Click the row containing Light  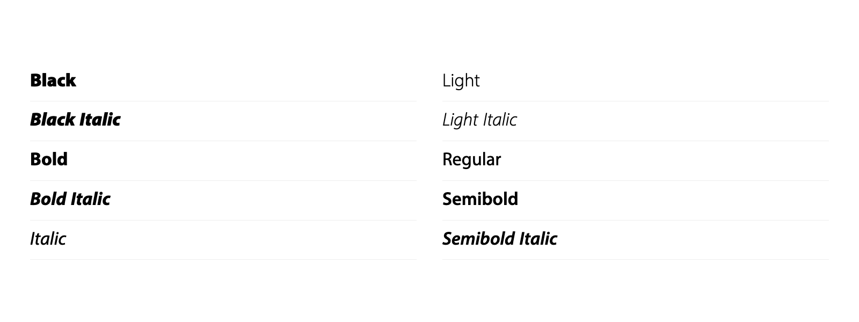click(636, 82)
